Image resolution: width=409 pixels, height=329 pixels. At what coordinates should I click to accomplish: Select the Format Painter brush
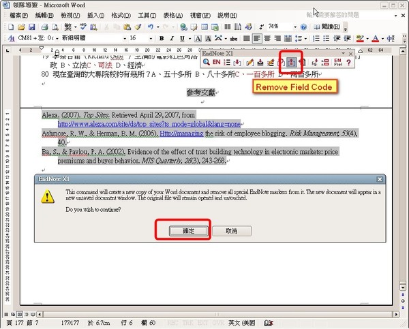pyautogui.click(x=138, y=27)
